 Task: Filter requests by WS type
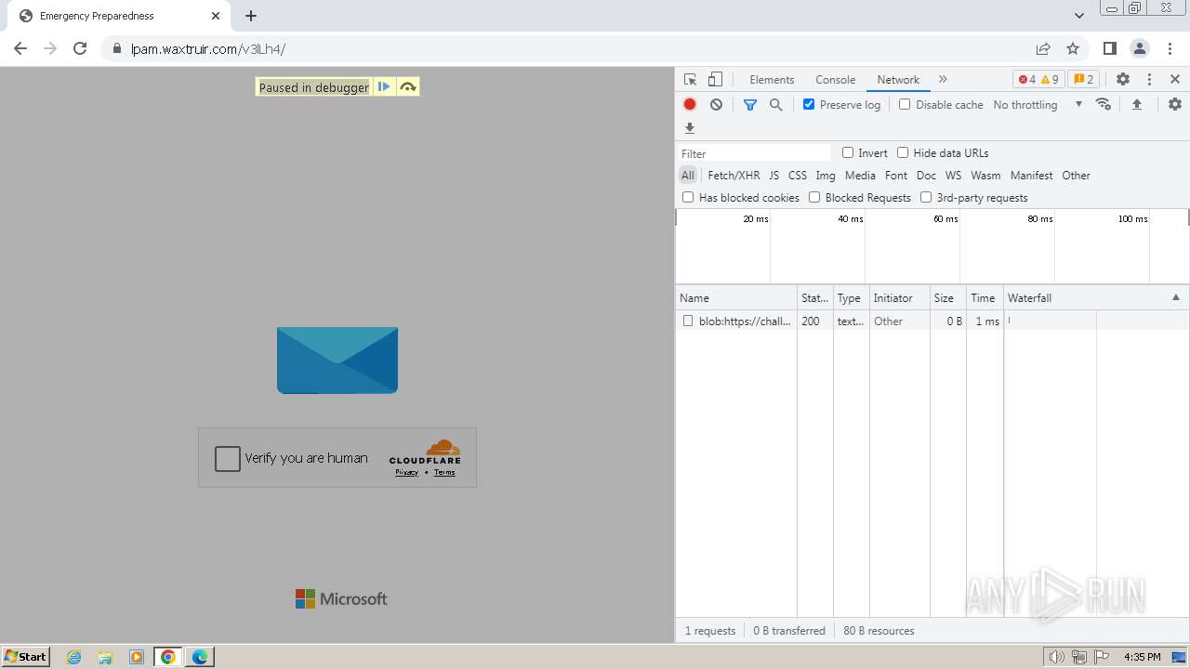(x=953, y=175)
